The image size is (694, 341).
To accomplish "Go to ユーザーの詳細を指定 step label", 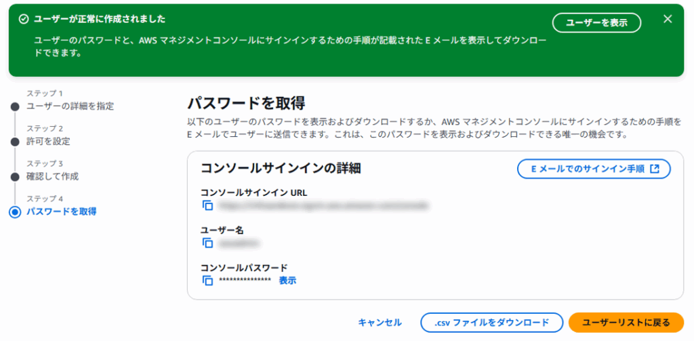I will [70, 106].
